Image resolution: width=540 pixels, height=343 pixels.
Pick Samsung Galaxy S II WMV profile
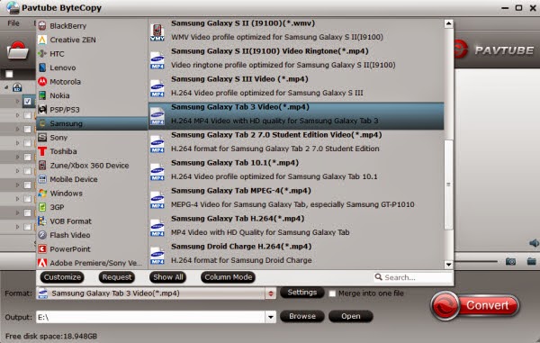pos(296,31)
